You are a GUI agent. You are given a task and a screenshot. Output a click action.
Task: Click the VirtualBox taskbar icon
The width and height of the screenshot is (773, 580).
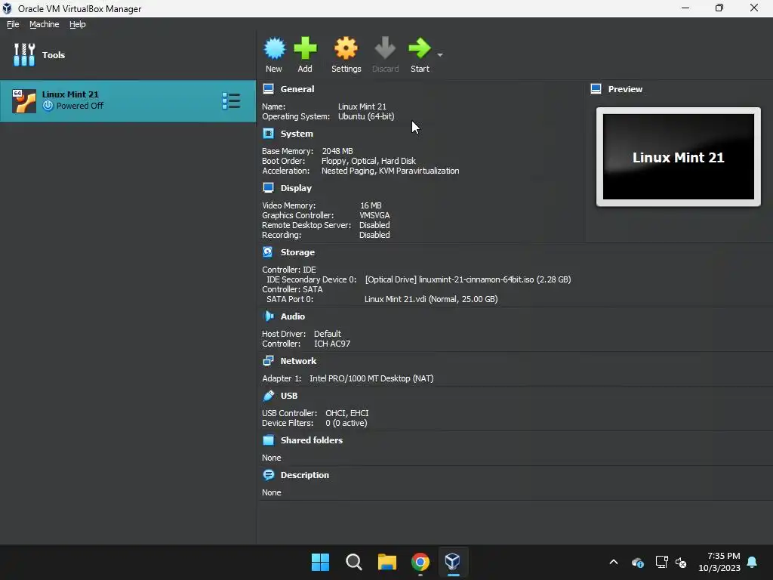click(453, 562)
